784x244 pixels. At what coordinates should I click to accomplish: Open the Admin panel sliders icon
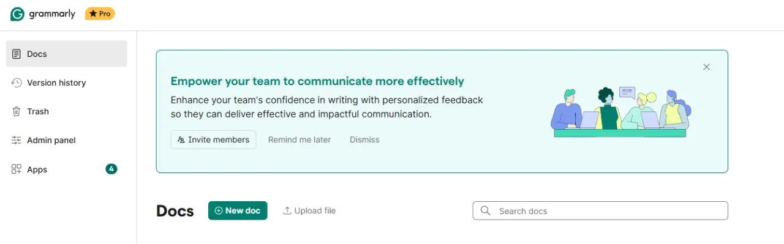pyautogui.click(x=17, y=140)
